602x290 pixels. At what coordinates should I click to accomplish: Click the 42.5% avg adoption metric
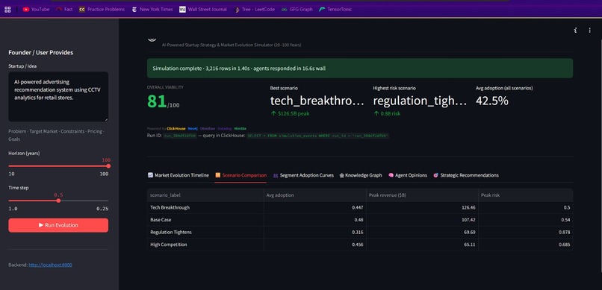(x=491, y=101)
